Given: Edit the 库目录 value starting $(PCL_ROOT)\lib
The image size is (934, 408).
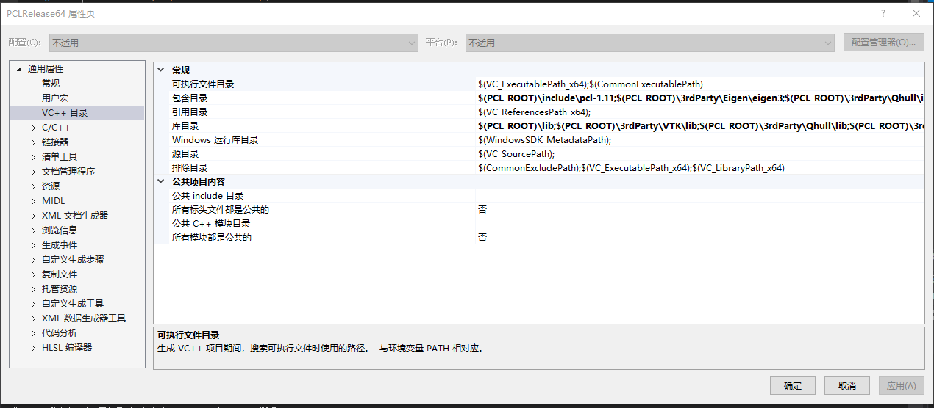Looking at the screenshot, I should [699, 126].
